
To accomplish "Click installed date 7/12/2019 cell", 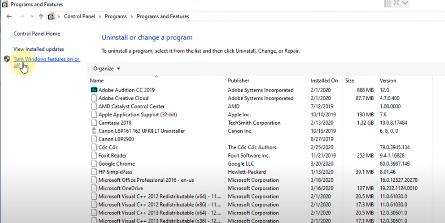I will 322,107.
